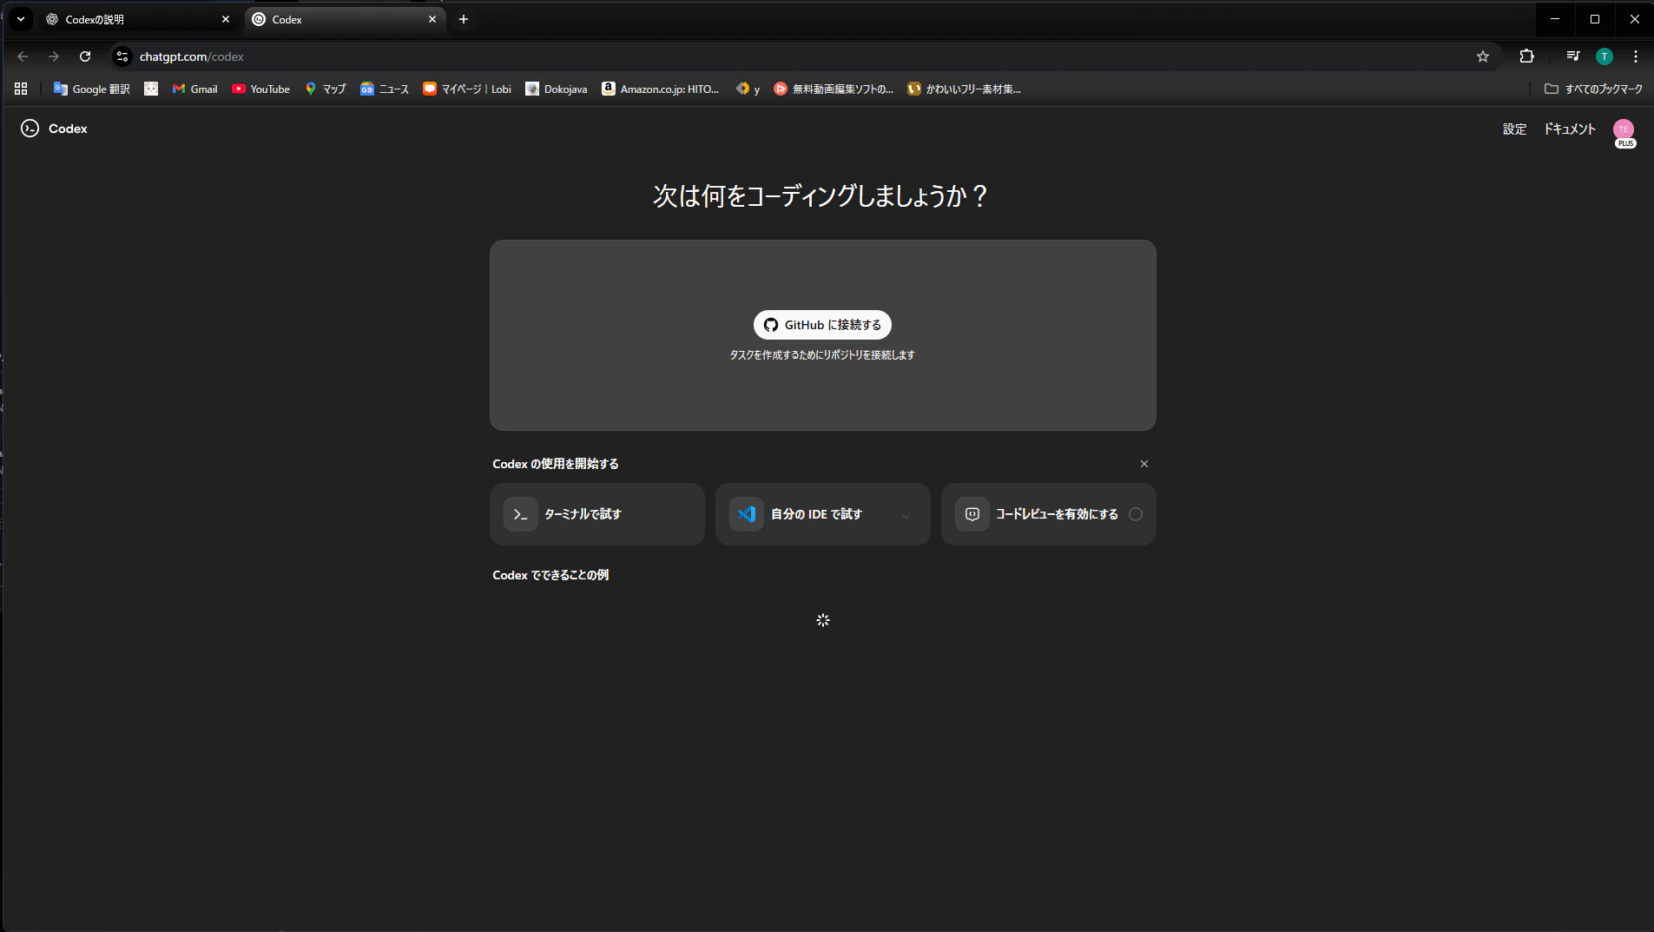Select the Codex browser tab
1654x932 pixels.
click(346, 19)
